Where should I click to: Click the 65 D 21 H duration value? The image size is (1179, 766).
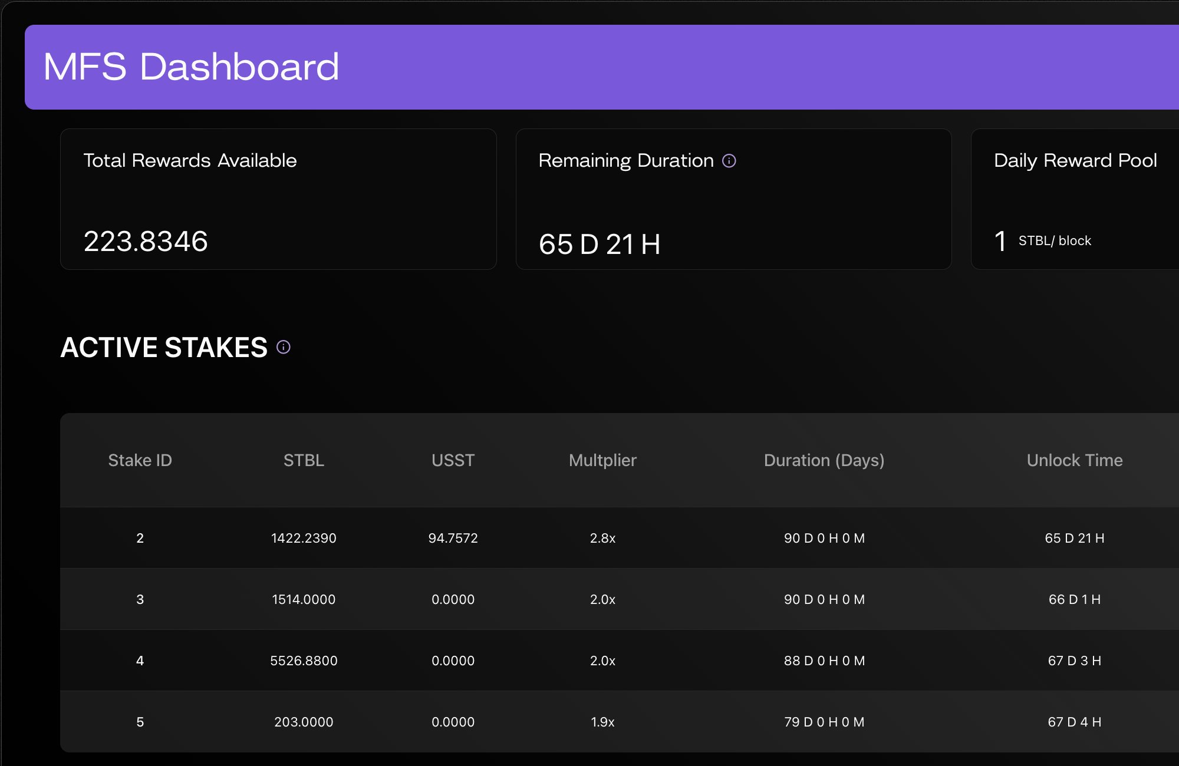point(599,244)
